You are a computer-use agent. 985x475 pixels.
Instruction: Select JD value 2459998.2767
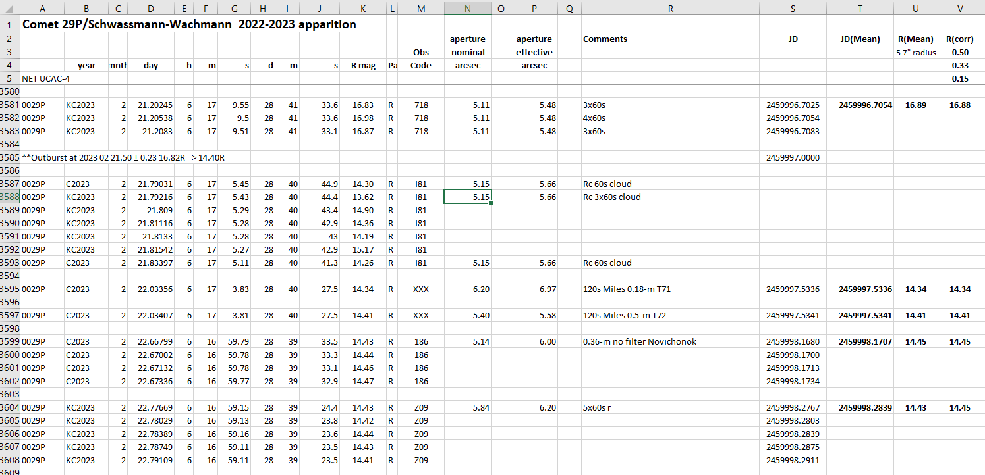tap(793, 407)
